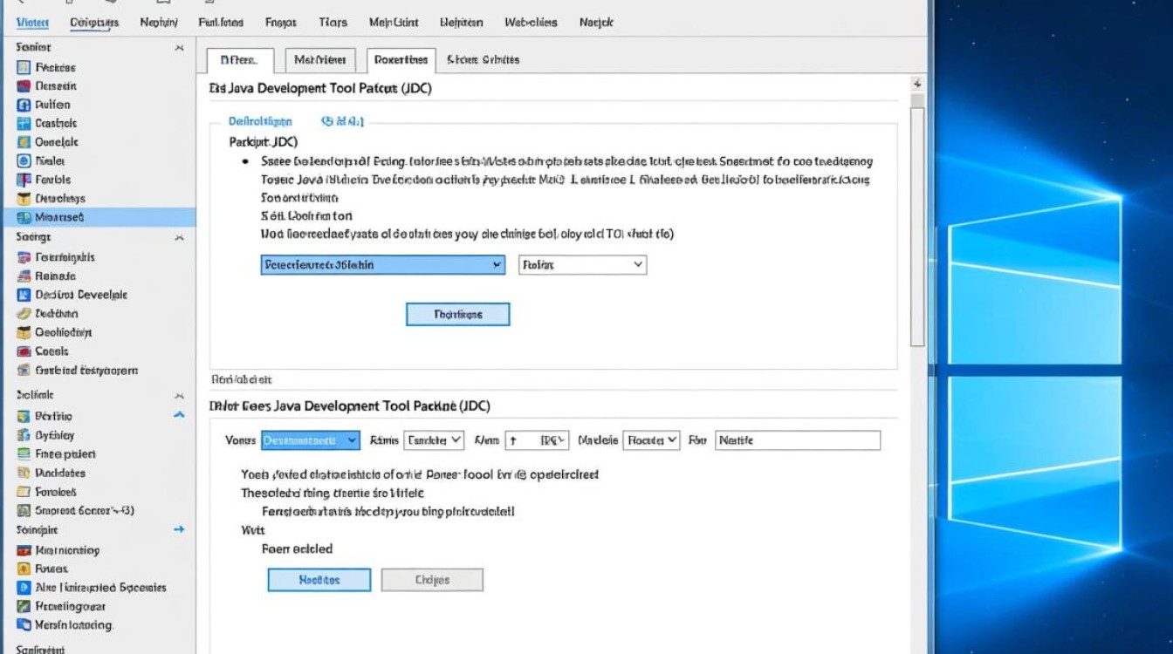Click the Fackdes icon in the sidebar

coord(24,67)
